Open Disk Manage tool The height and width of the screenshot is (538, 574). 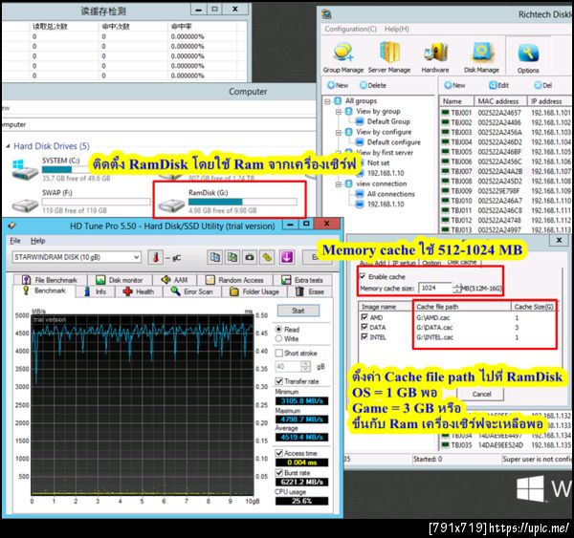click(481, 57)
